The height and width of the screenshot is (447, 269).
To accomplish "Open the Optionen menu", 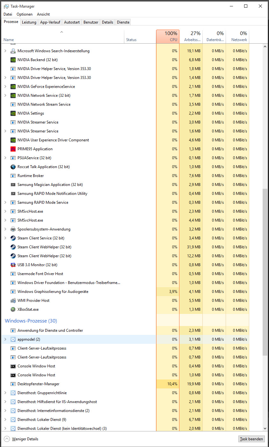I will (x=25, y=14).
